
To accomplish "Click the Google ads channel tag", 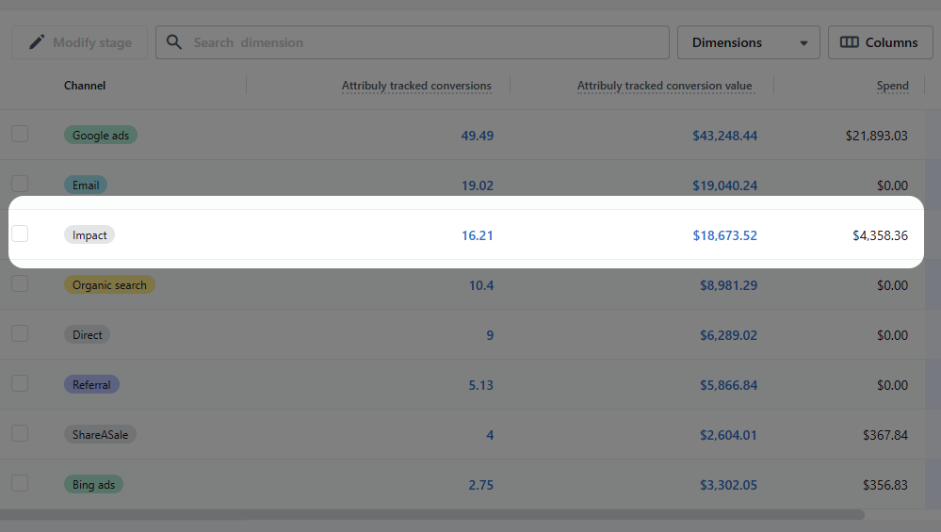I will tap(101, 136).
